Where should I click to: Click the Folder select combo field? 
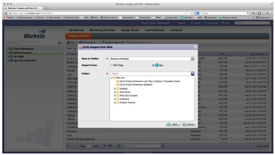150,74
